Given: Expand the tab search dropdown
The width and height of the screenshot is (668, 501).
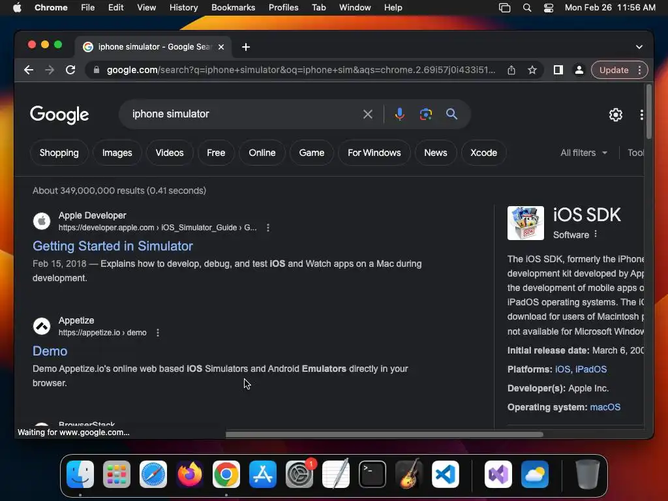Looking at the screenshot, I should click(639, 47).
